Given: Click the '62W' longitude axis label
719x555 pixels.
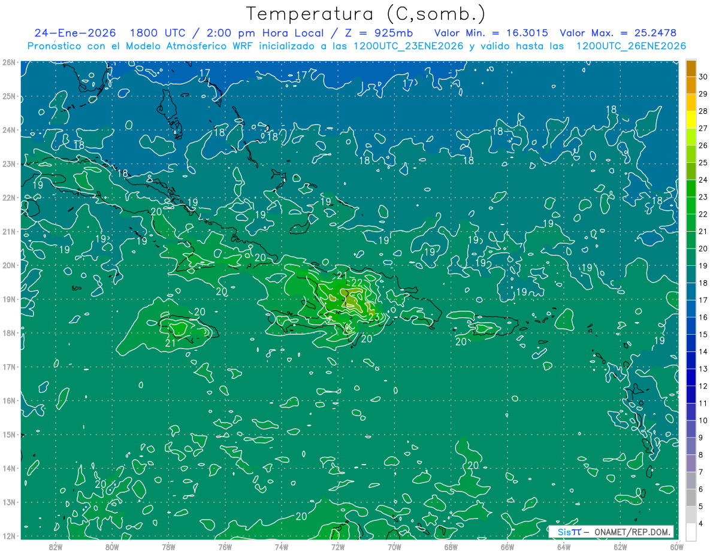Looking at the screenshot, I should pyautogui.click(x=620, y=546).
